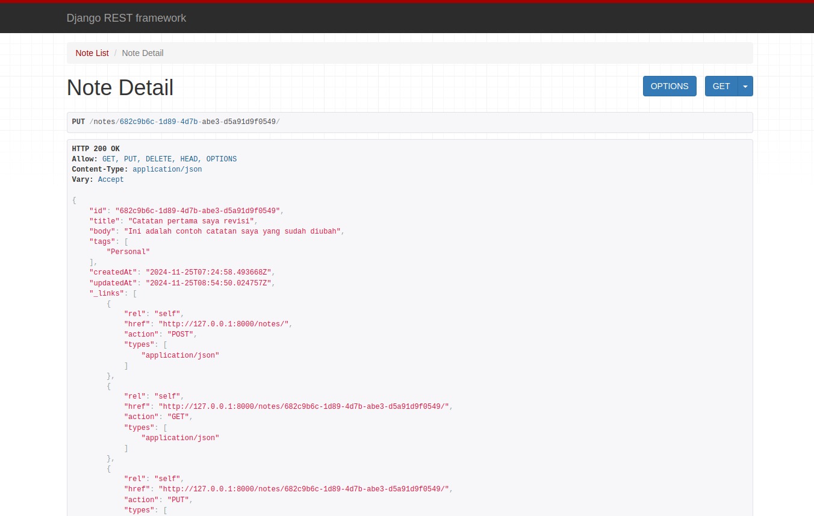Viewport: 814px width, 516px height.
Task: Send a GET request with the GET button
Action: pos(721,86)
